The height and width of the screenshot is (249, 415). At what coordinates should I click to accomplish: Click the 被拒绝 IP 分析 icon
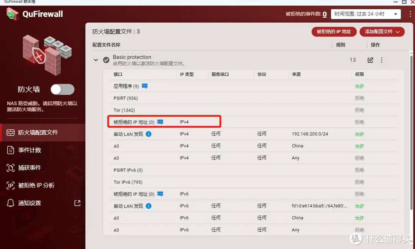[11, 186]
